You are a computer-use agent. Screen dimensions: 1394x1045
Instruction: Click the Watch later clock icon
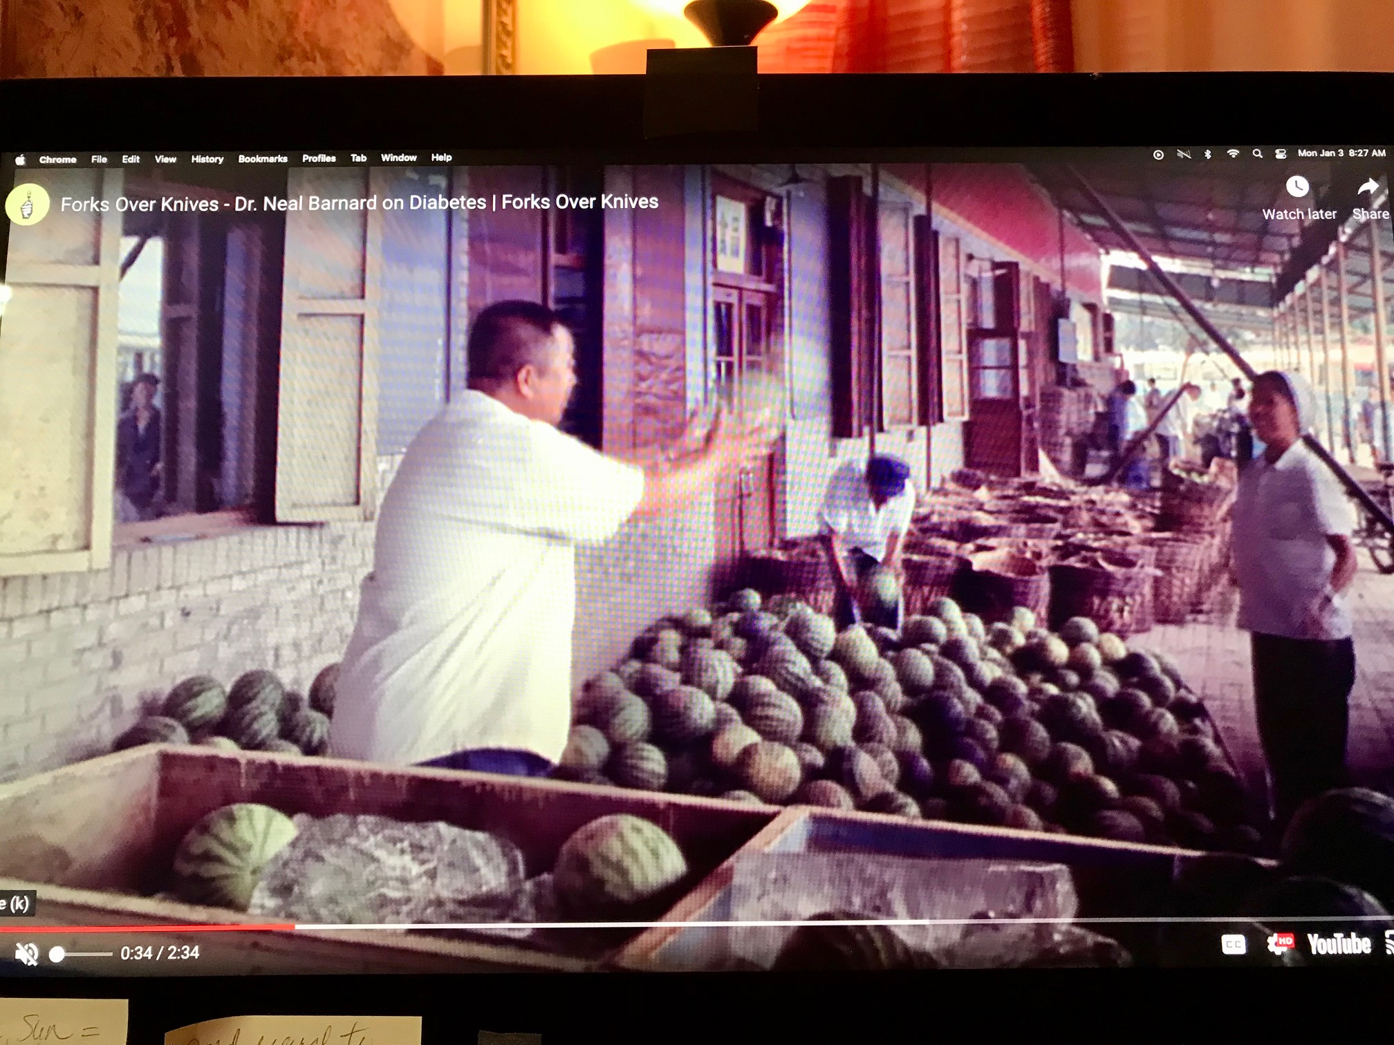(1297, 187)
